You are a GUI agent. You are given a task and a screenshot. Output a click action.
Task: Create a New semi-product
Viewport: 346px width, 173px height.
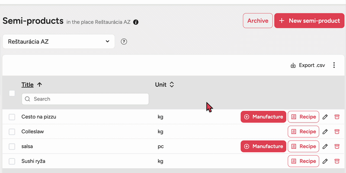pos(308,21)
